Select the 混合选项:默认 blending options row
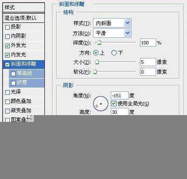This screenshot has height=179, width=187. tap(24, 18)
